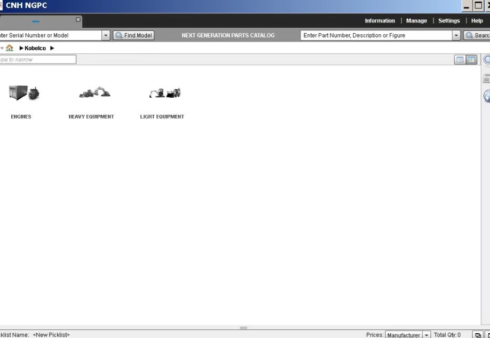
Task: Open the Help menu
Action: (477, 21)
